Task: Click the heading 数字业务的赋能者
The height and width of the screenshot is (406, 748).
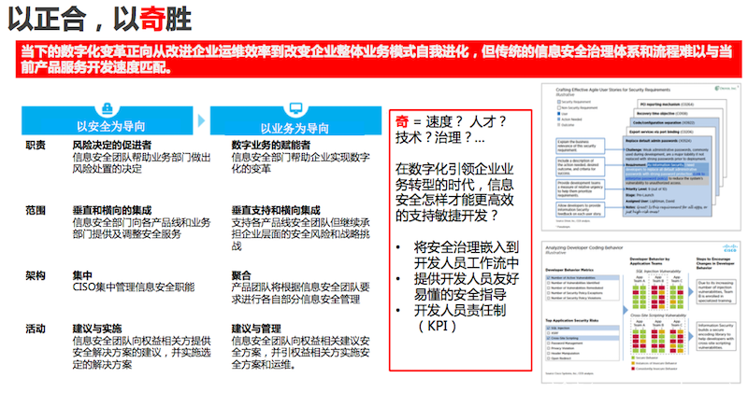Action: (x=271, y=146)
